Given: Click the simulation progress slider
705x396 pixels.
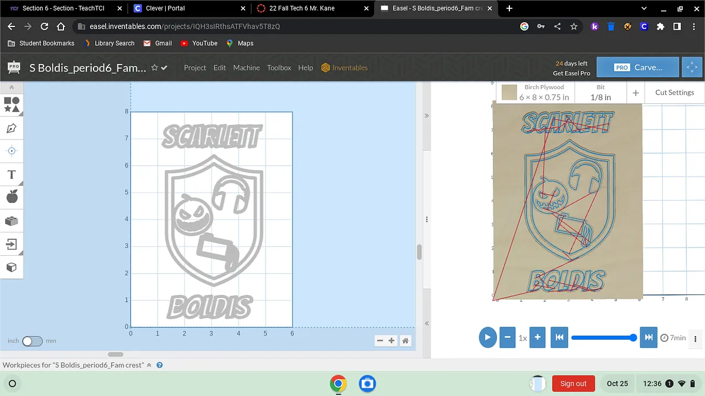Looking at the screenshot, I should (602, 337).
